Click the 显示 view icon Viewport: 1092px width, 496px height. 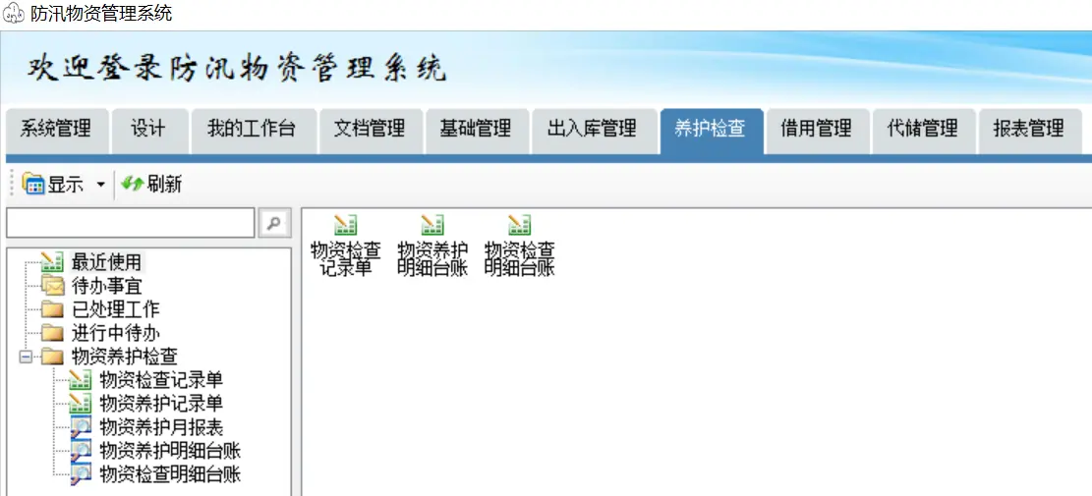click(x=34, y=184)
